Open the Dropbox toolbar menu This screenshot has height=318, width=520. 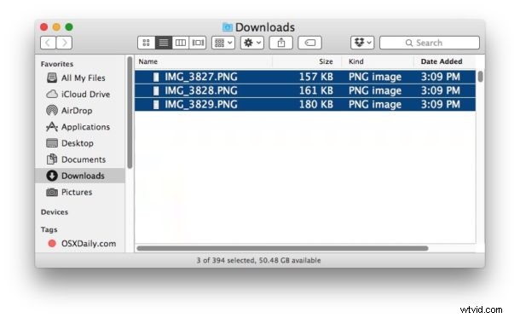pyautogui.click(x=362, y=43)
